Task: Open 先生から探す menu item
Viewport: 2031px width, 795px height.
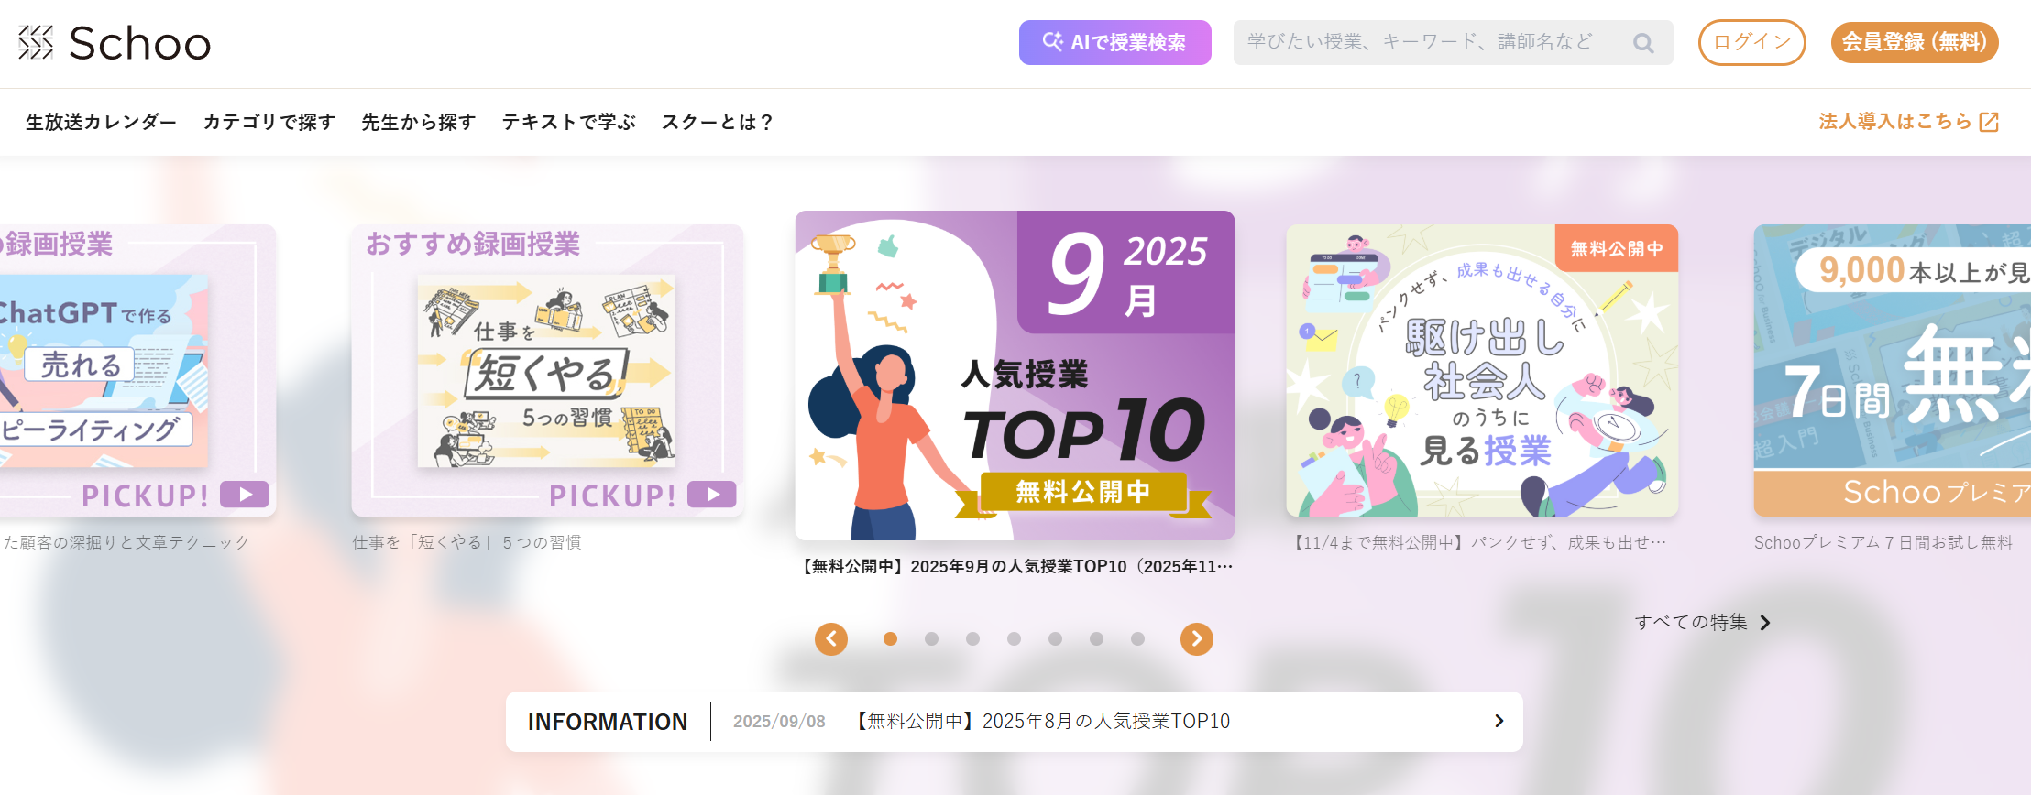Action: [x=419, y=122]
